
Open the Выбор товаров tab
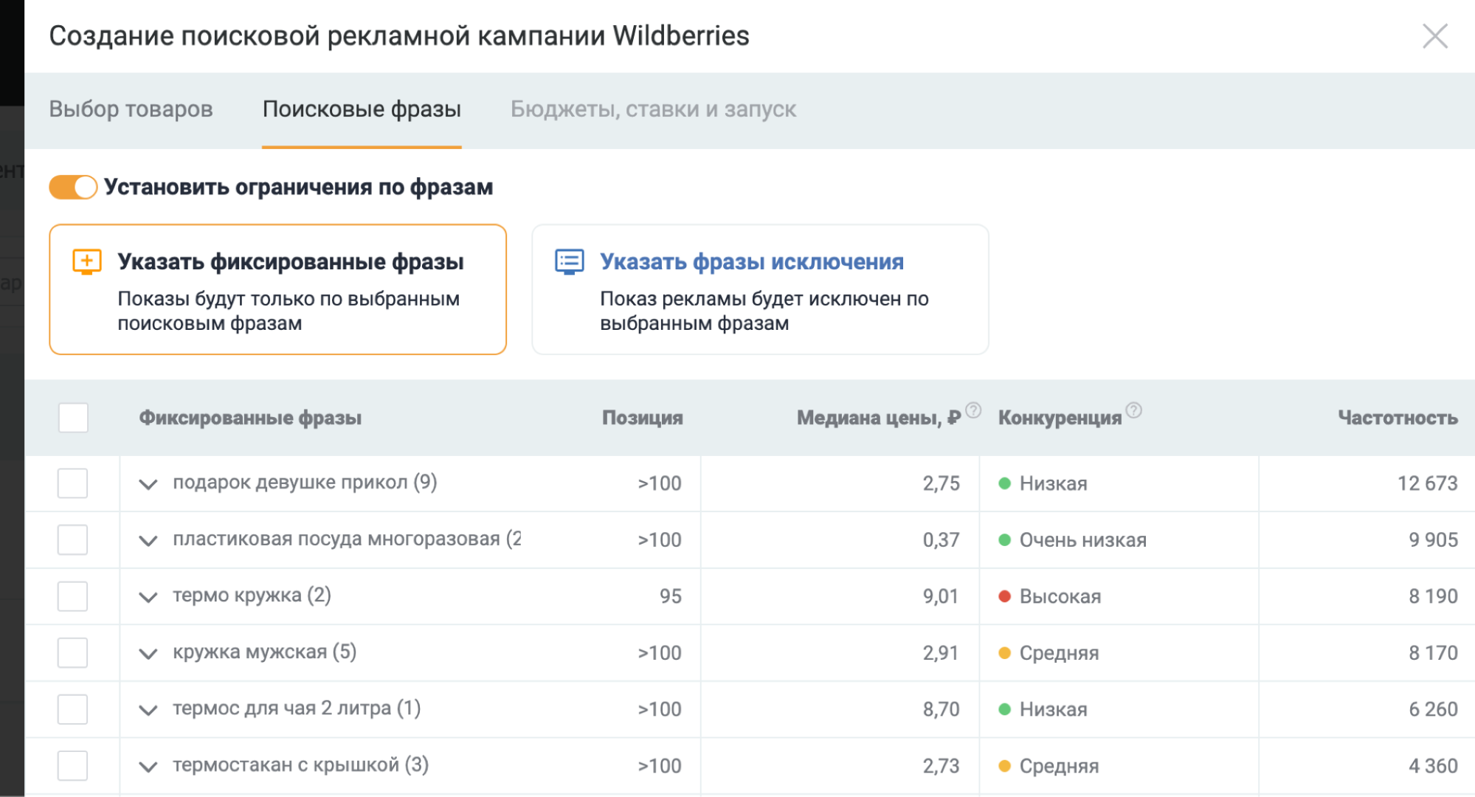[x=131, y=109]
